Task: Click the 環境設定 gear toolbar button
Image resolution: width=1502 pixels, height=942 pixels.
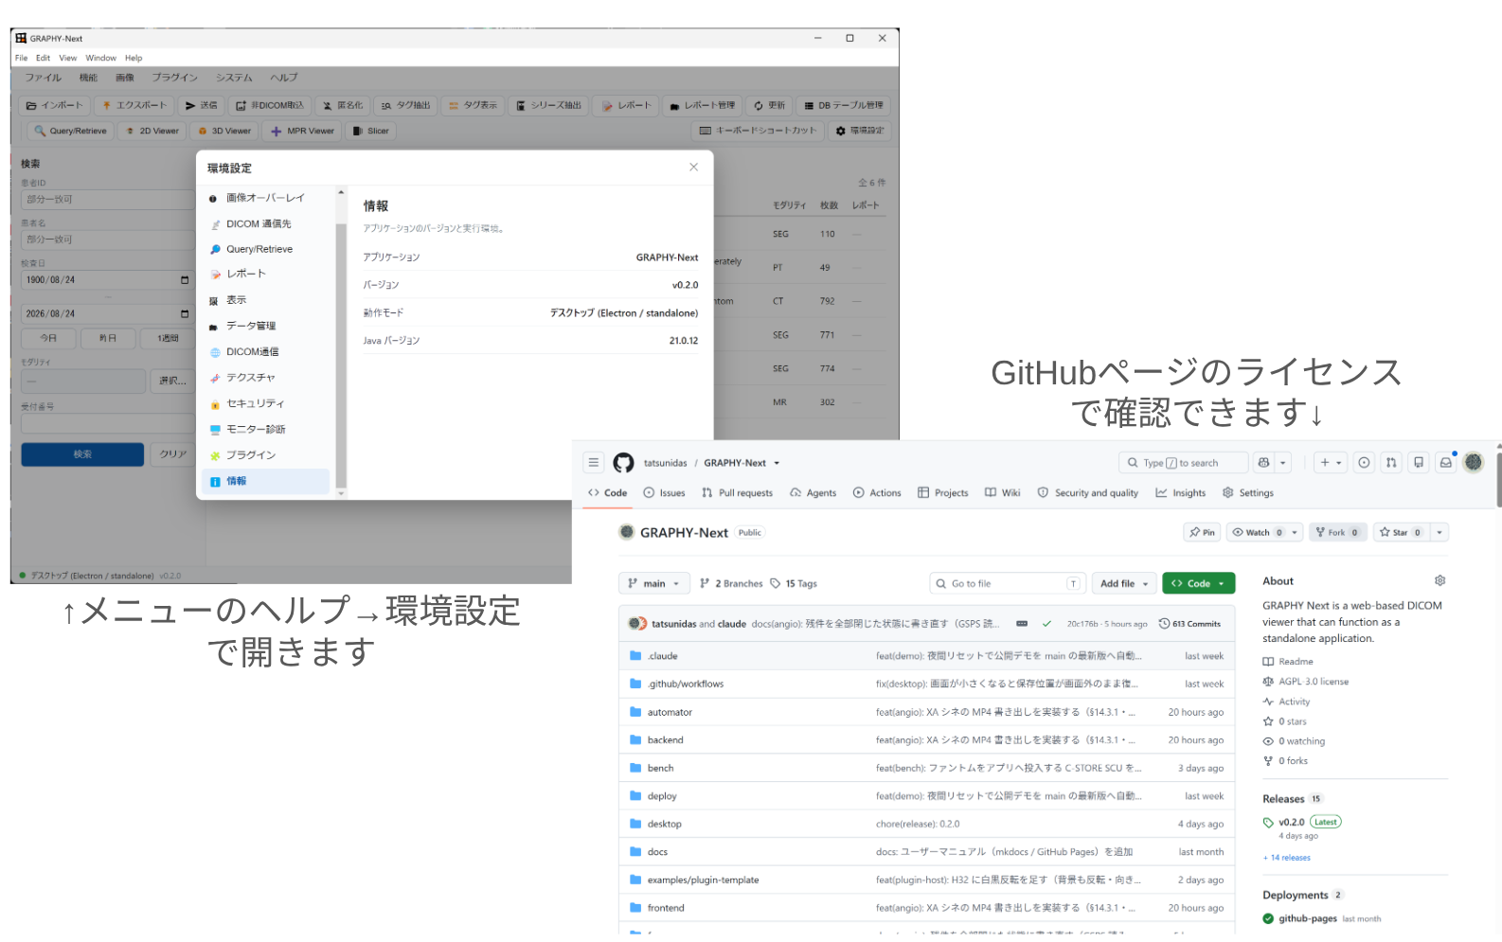Action: point(859,131)
